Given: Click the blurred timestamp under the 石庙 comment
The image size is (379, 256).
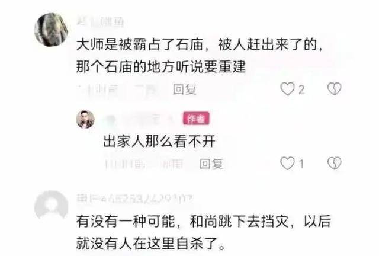Looking at the screenshot, I should point(118,89).
